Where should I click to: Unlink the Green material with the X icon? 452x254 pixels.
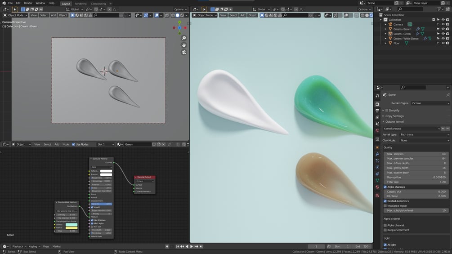coord(163,144)
